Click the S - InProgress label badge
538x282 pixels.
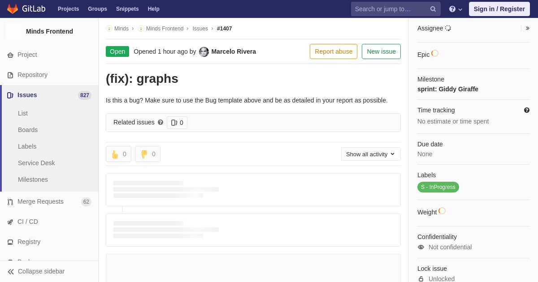tap(438, 187)
